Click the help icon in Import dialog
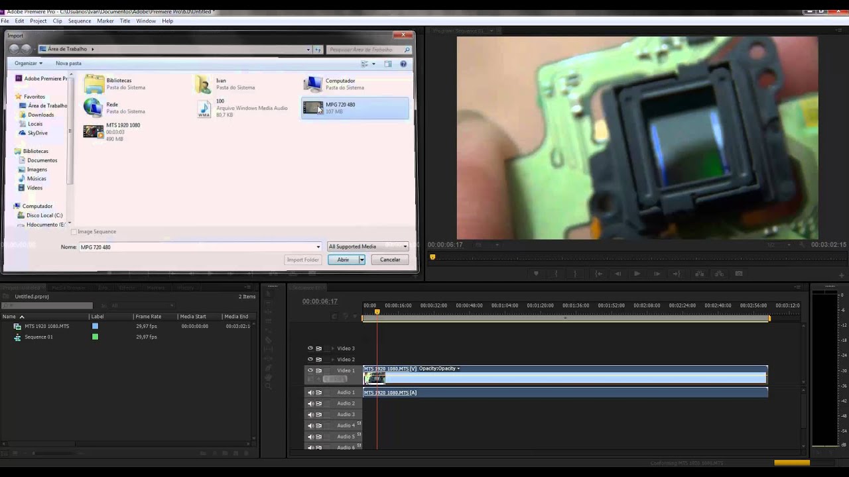 tap(403, 64)
